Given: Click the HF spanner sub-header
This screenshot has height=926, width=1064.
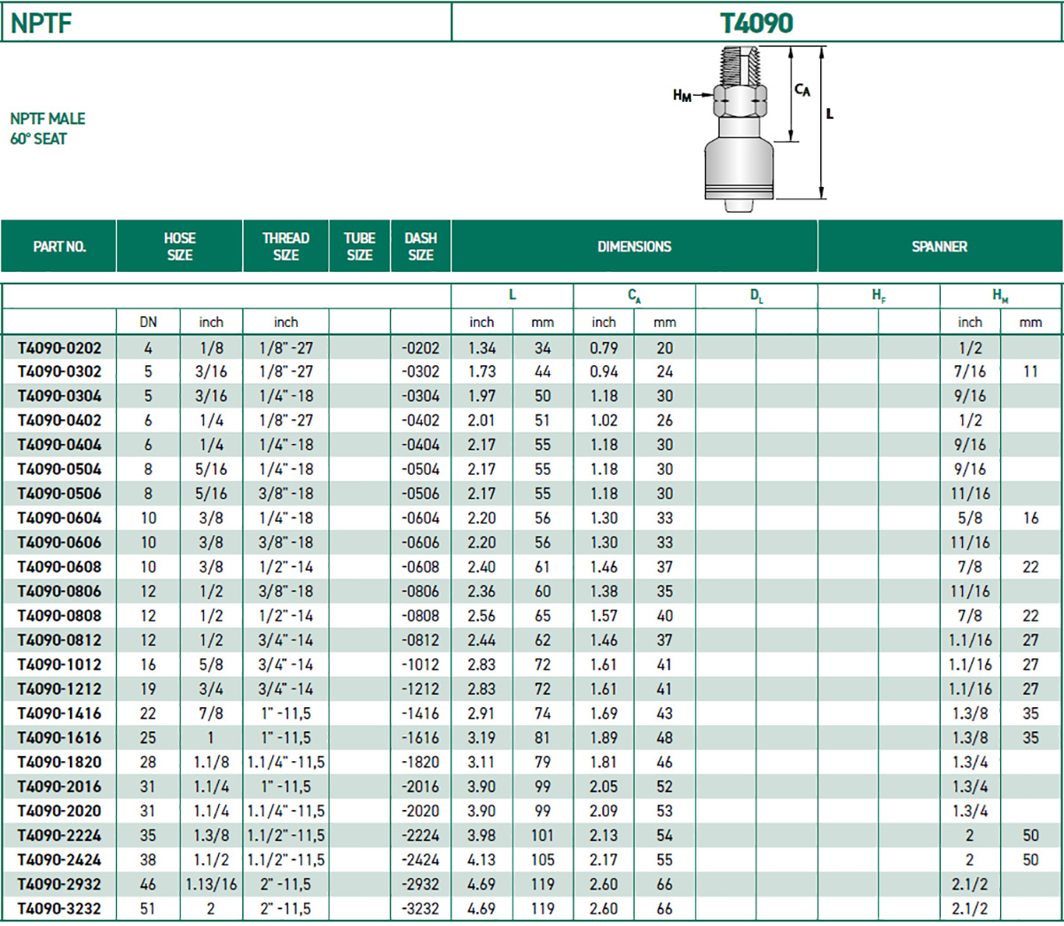Looking at the screenshot, I should click(879, 296).
